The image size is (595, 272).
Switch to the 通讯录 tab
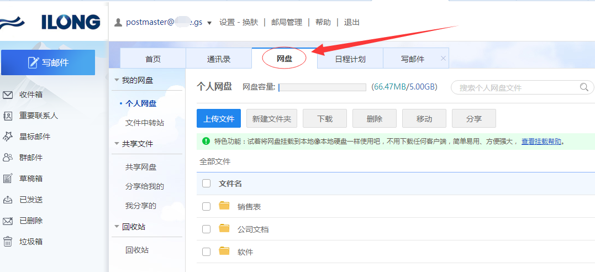pos(219,59)
